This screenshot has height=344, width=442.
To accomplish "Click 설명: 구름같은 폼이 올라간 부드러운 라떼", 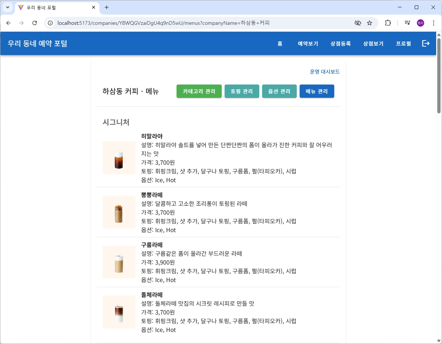I will pos(192,254).
